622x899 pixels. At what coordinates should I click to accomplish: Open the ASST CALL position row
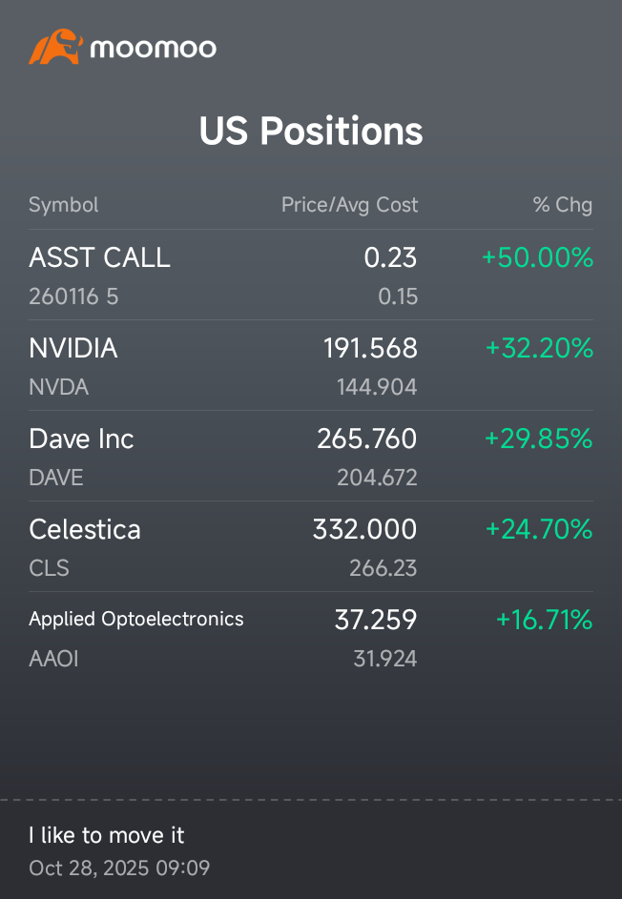coord(311,276)
